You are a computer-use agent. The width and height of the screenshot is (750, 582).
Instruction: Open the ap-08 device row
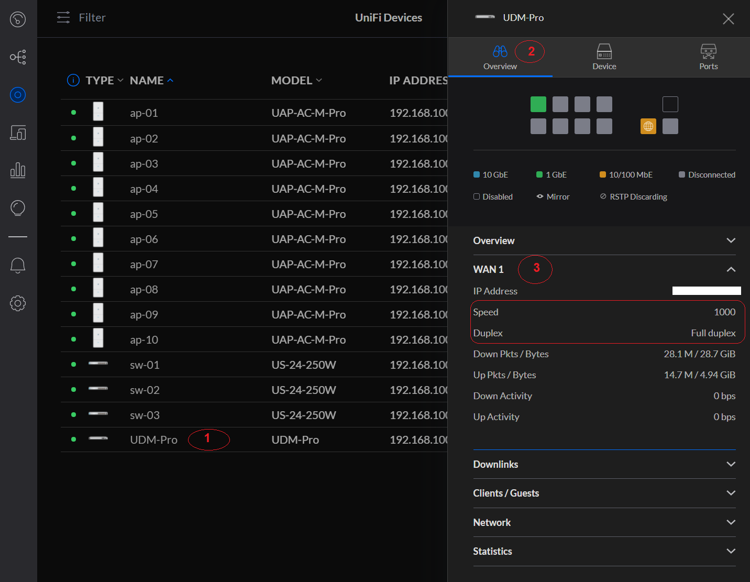click(x=254, y=289)
